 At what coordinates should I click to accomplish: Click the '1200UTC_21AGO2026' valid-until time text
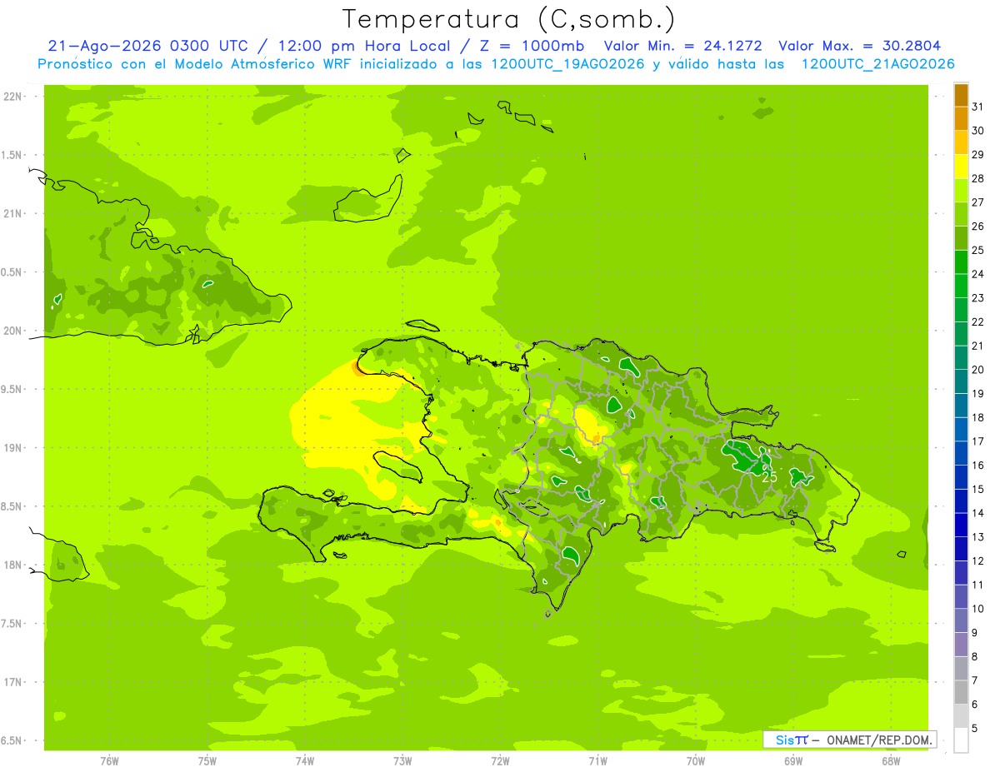(x=877, y=64)
